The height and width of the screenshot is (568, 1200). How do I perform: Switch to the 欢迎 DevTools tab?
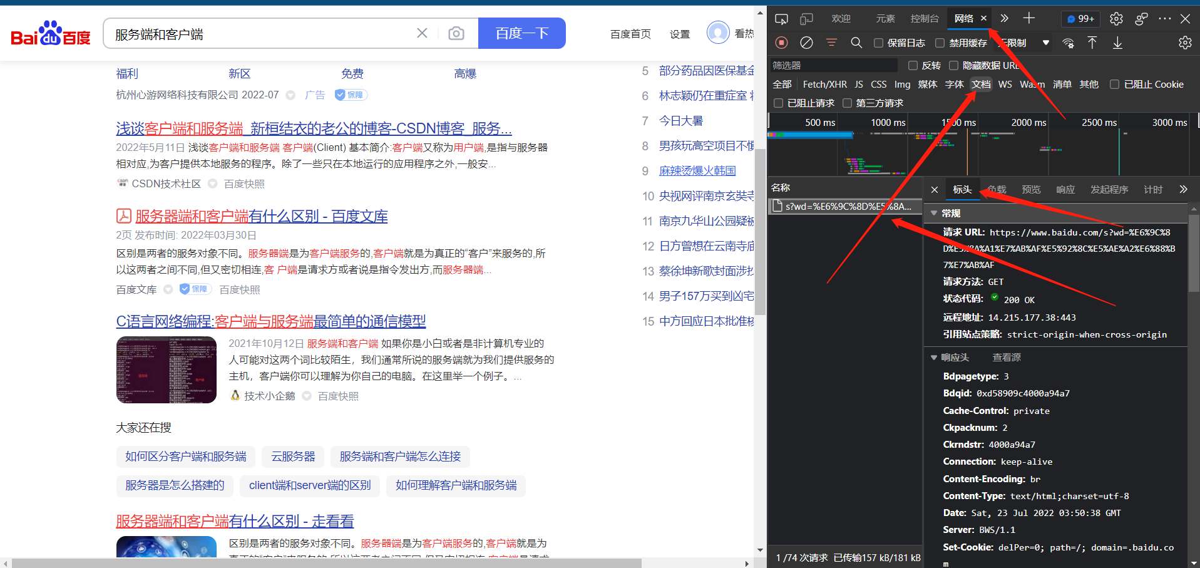pos(841,19)
